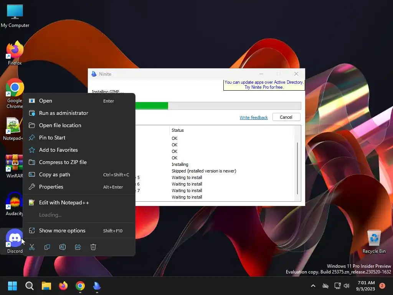Select the Notepad++ desktop shortcut

13,129
